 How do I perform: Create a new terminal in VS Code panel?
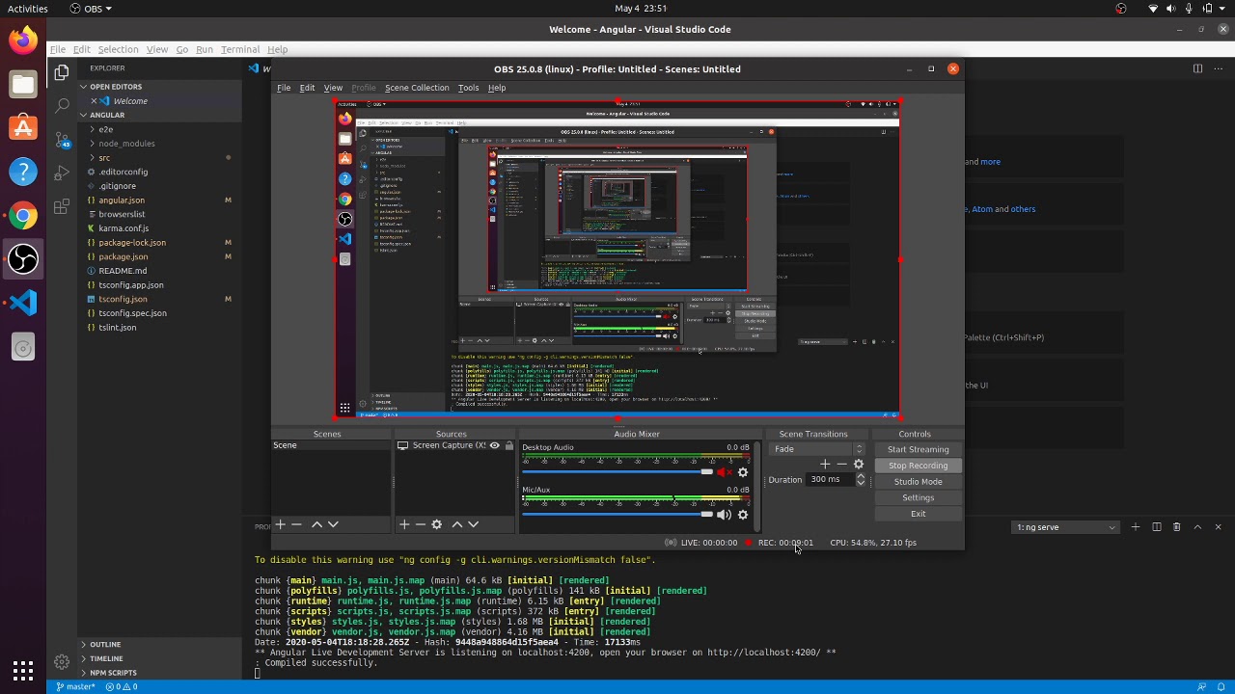[1136, 527]
